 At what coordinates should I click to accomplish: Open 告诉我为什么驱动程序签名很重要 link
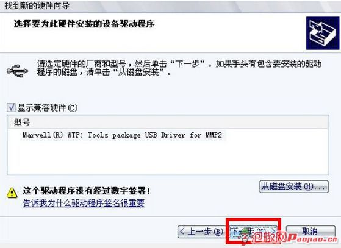pos(84,203)
